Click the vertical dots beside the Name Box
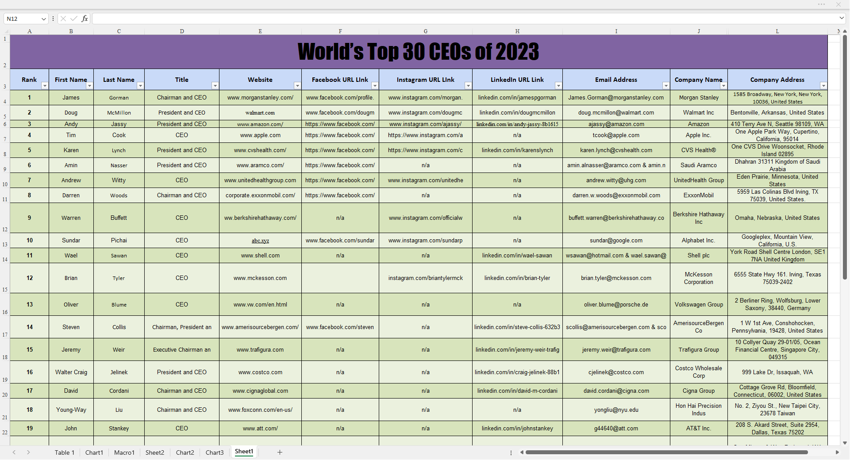 53,19
